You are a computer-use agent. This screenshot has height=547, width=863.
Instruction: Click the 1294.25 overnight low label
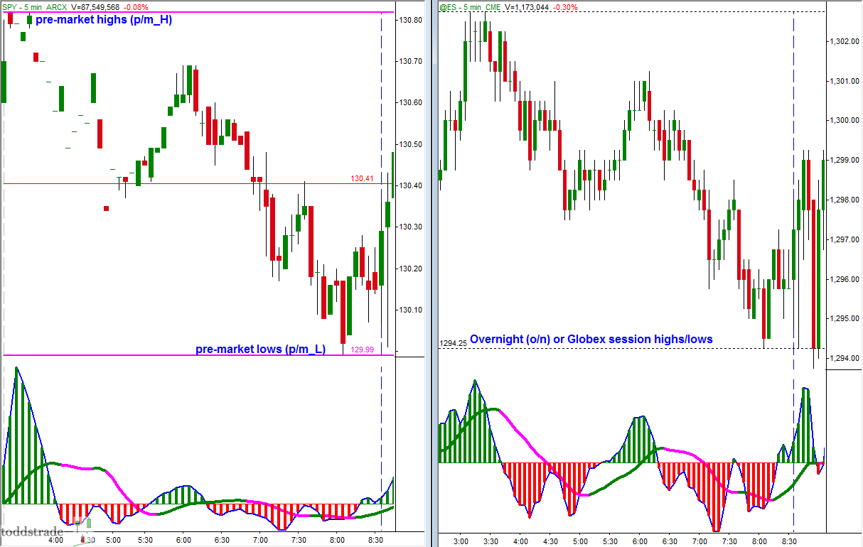pyautogui.click(x=453, y=342)
